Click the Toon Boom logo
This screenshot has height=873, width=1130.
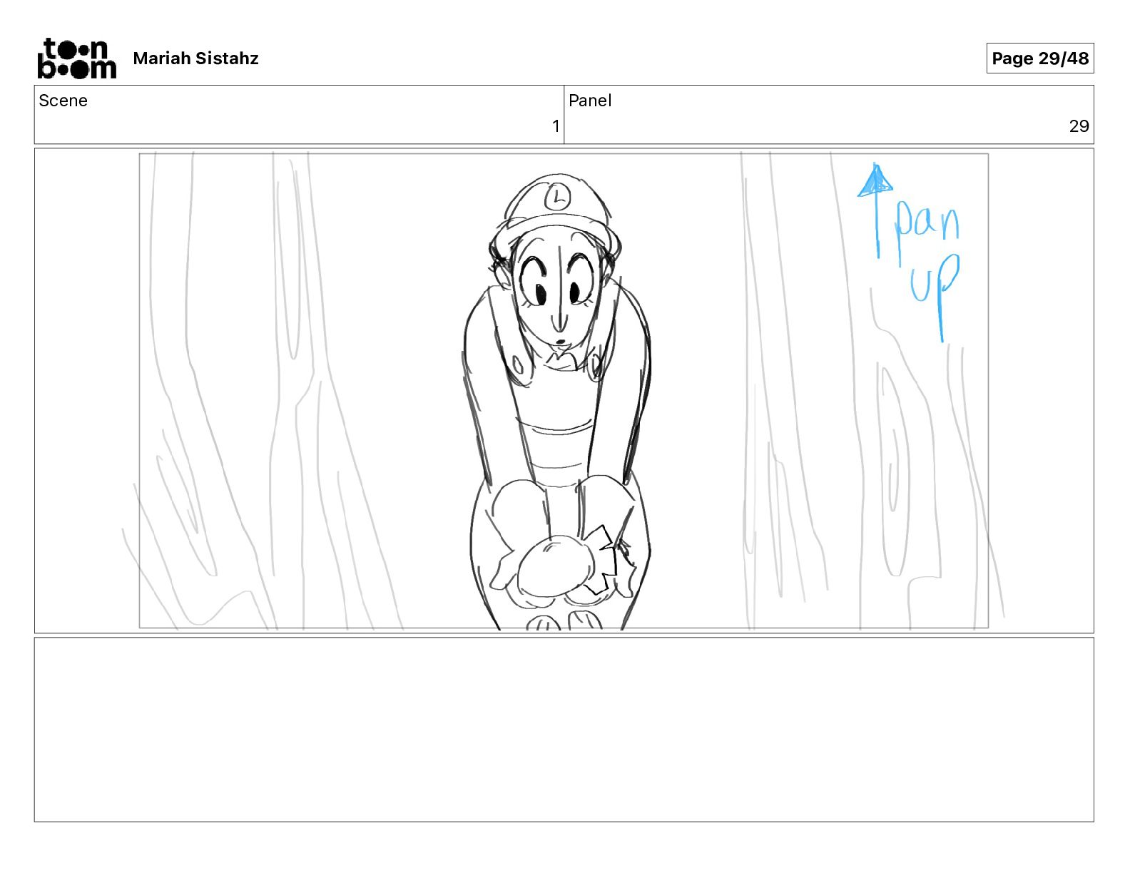pyautogui.click(x=76, y=58)
